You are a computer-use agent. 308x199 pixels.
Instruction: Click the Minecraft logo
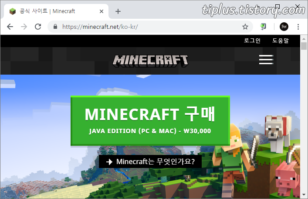pyautogui.click(x=150, y=61)
